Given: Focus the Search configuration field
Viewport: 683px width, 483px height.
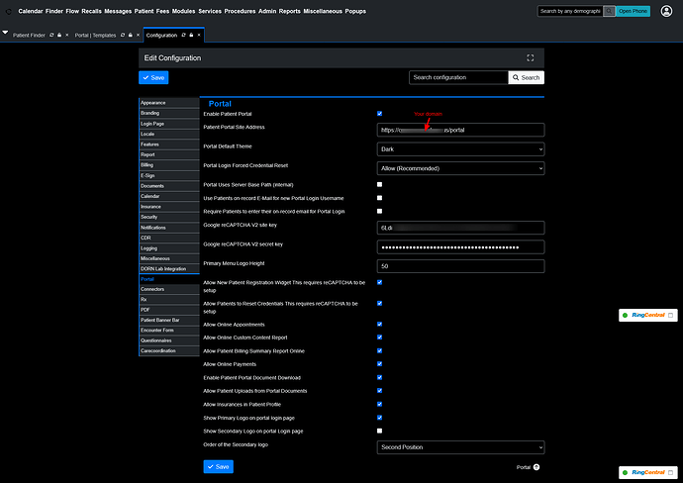Looking at the screenshot, I should click(x=458, y=77).
